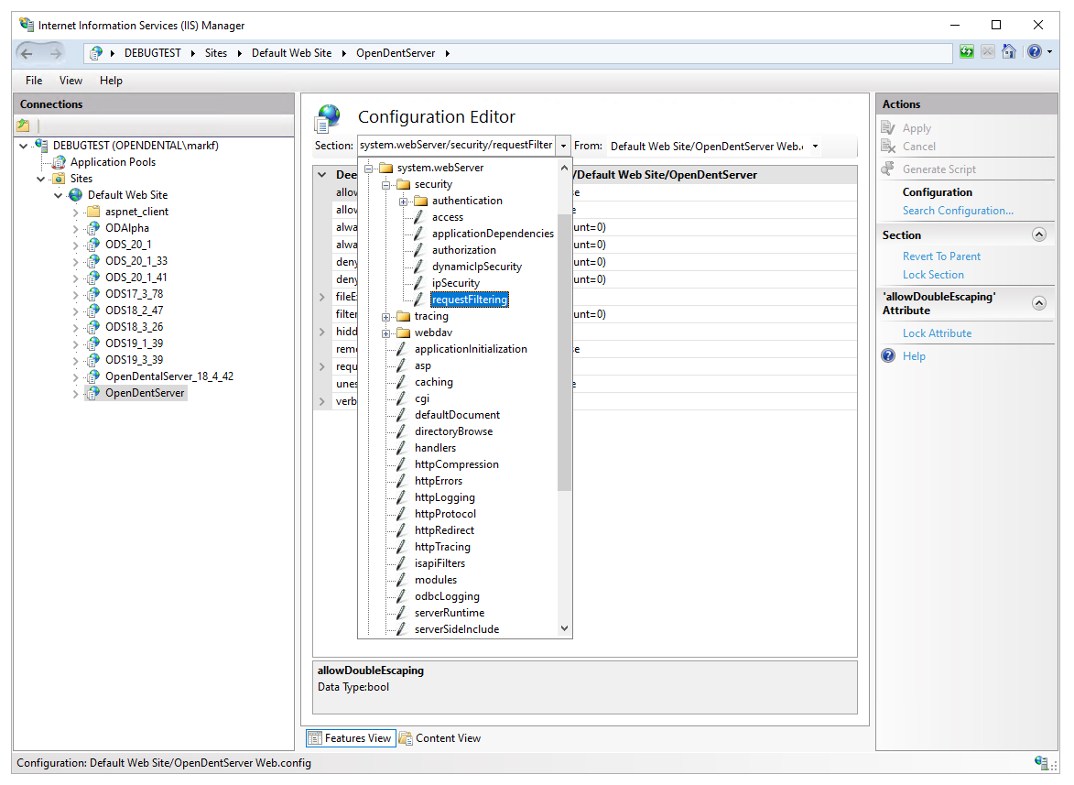The image size is (1074, 785).
Task: Click the Default Web Site globe icon
Action: coord(76,195)
